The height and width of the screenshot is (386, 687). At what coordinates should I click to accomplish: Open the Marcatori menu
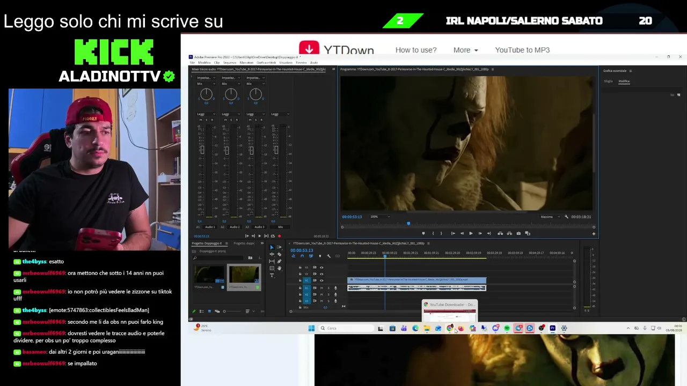(246, 63)
